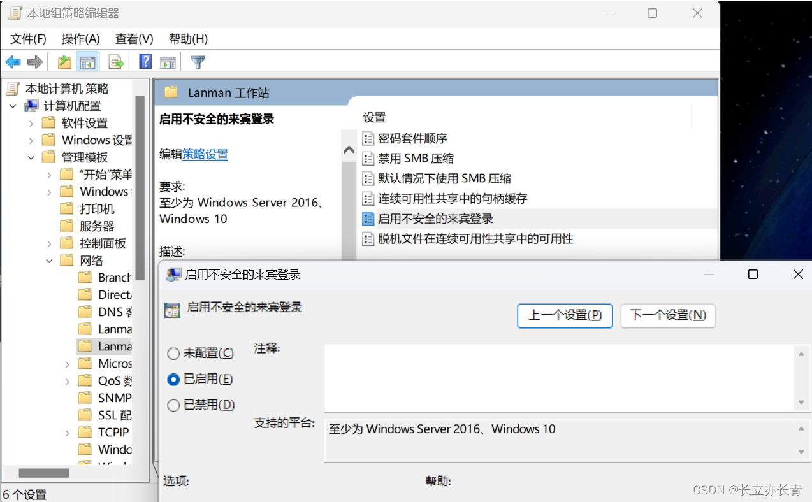Viewport: 812px width, 502px height.
Task: Go back with the blue left arrow
Action: pos(13,62)
